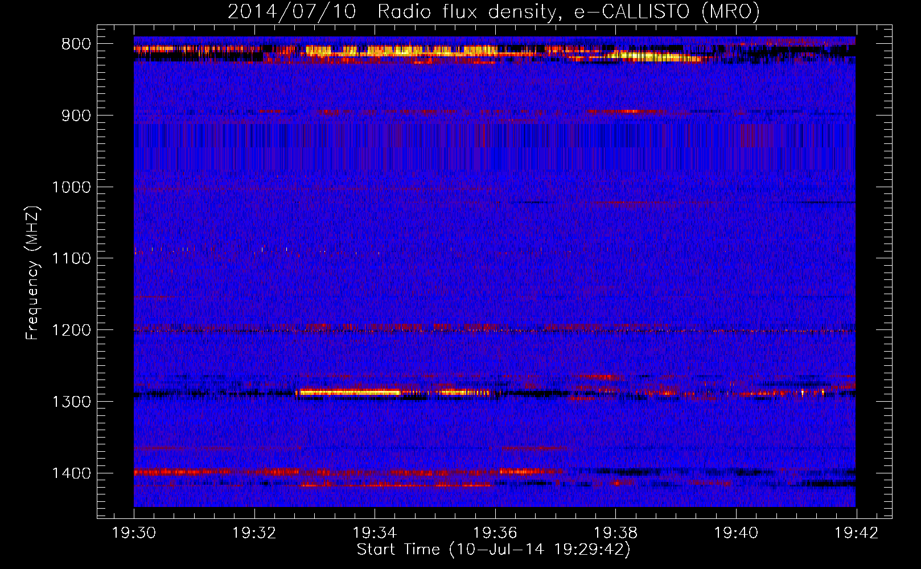Click the 1100 frequency tick label

click(71, 259)
